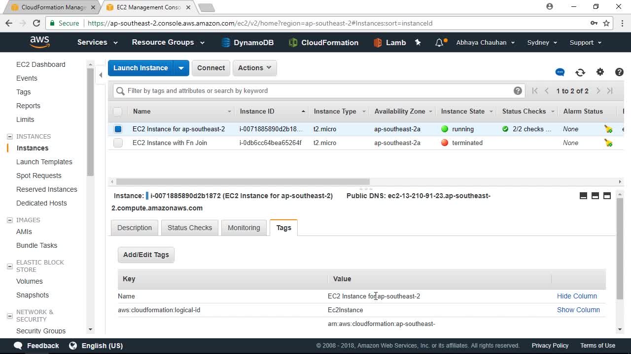Screen dimensions: 631x354
Task: Collapse the ELASTIC BLOCK STORE section
Action: click(x=10, y=266)
